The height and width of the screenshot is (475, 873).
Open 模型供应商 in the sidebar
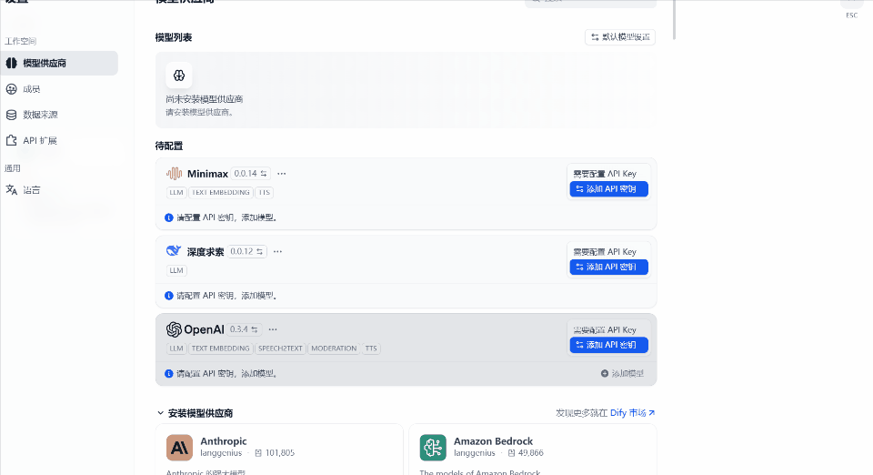pyautogui.click(x=59, y=63)
